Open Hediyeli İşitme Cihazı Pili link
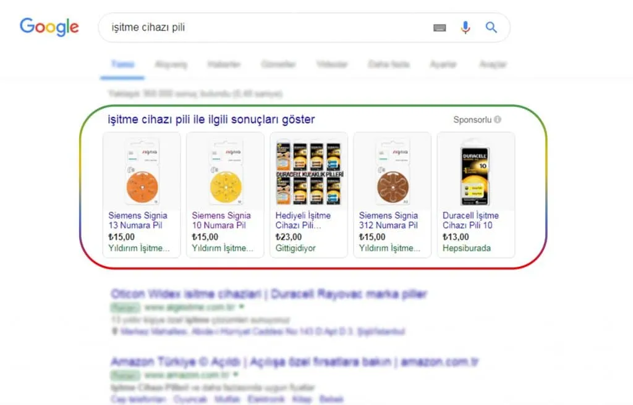 (303, 220)
